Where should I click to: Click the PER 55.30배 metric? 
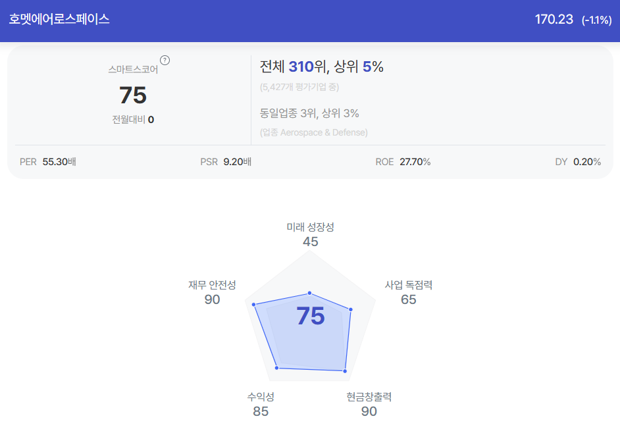click(x=48, y=162)
